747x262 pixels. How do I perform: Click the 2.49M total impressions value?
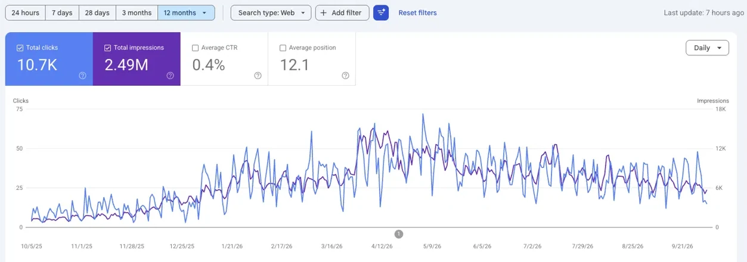(126, 65)
